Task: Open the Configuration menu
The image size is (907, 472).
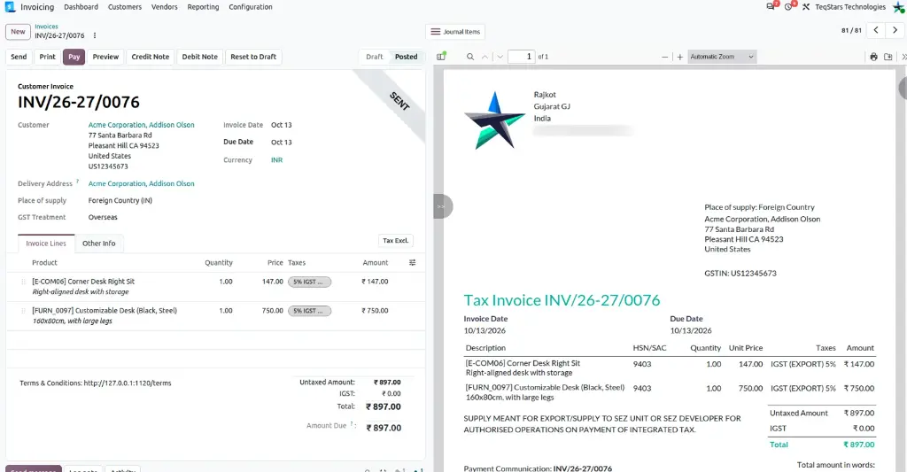Action: [x=251, y=7]
